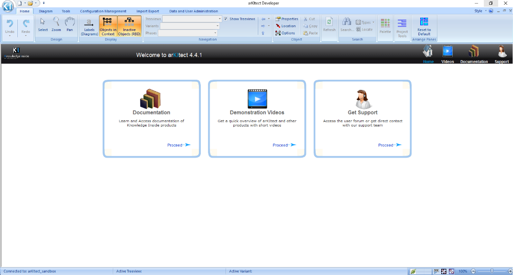Switch to the Diagram ribbon tab
The height and width of the screenshot is (275, 513).
click(46, 11)
